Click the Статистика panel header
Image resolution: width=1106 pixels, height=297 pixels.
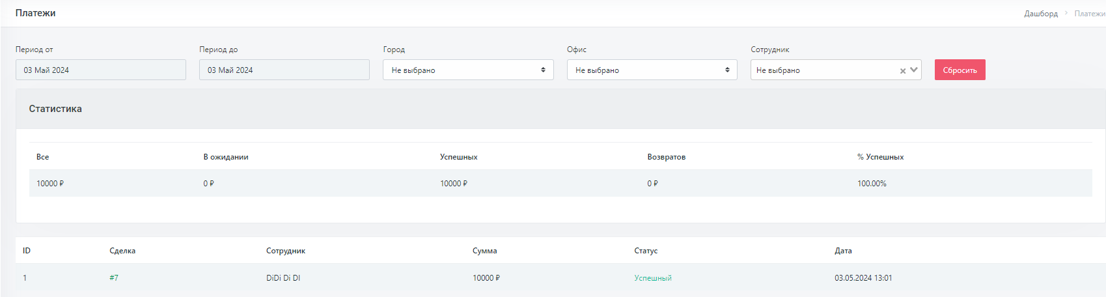coord(560,109)
